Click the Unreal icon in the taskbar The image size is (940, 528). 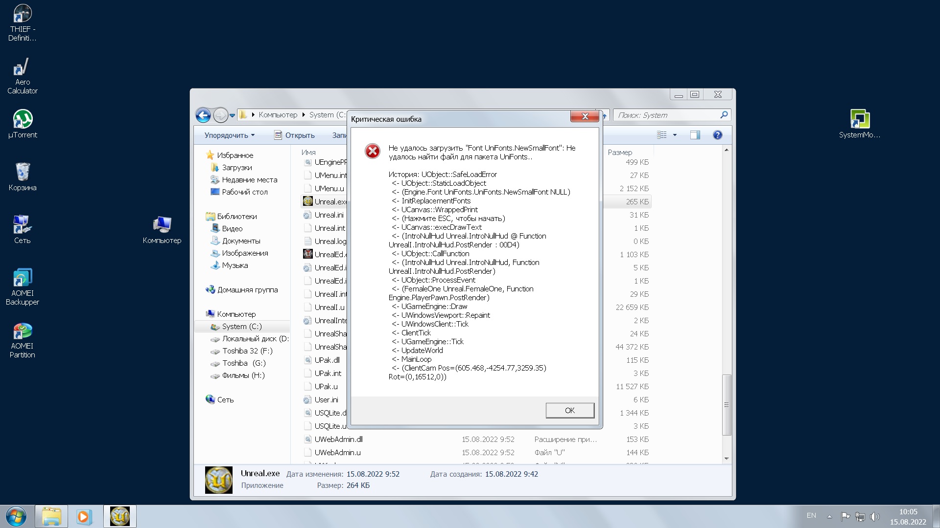(x=120, y=516)
